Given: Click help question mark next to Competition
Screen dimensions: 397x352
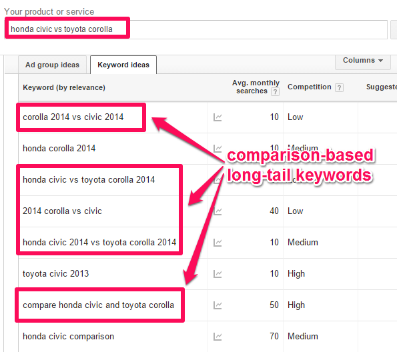Looking at the screenshot, I should coord(339,87).
